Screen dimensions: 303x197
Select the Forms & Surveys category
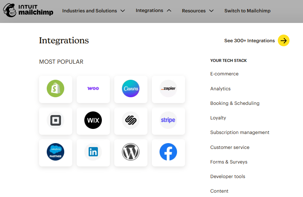(229, 162)
